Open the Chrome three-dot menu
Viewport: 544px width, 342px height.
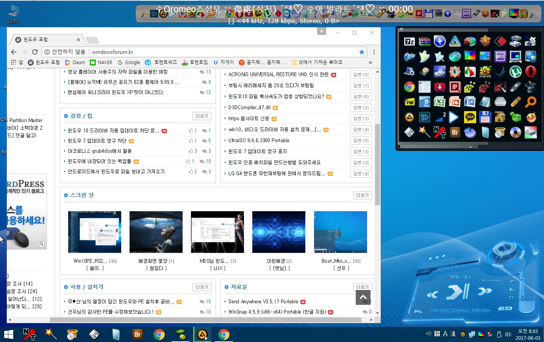[374, 52]
